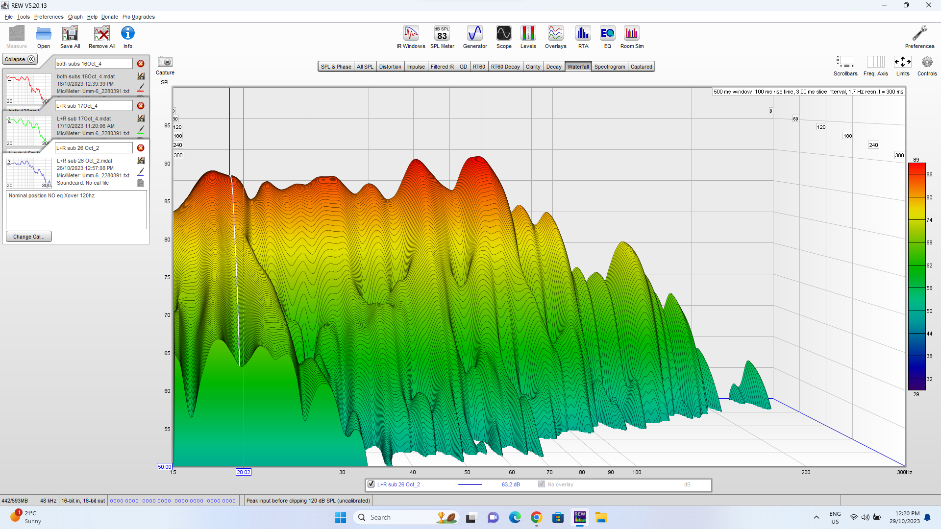
Task: Collapse the measurements panel
Action: tap(20, 59)
